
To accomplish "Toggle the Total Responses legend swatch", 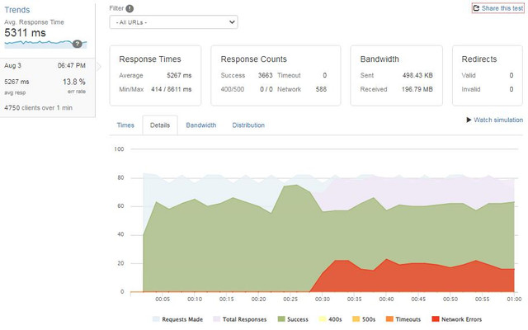I will click(216, 319).
